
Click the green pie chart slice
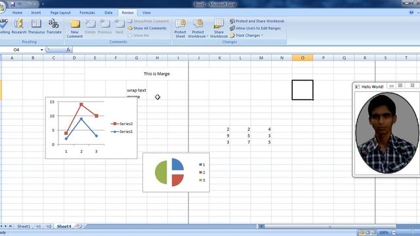tap(161, 172)
